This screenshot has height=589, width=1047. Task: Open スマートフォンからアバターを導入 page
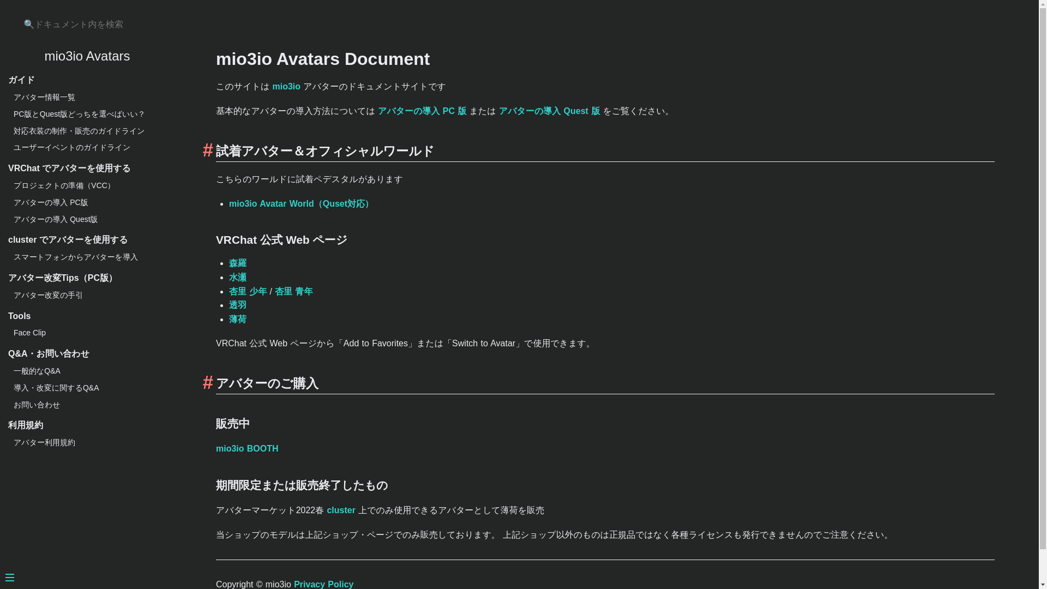pyautogui.click(x=76, y=257)
